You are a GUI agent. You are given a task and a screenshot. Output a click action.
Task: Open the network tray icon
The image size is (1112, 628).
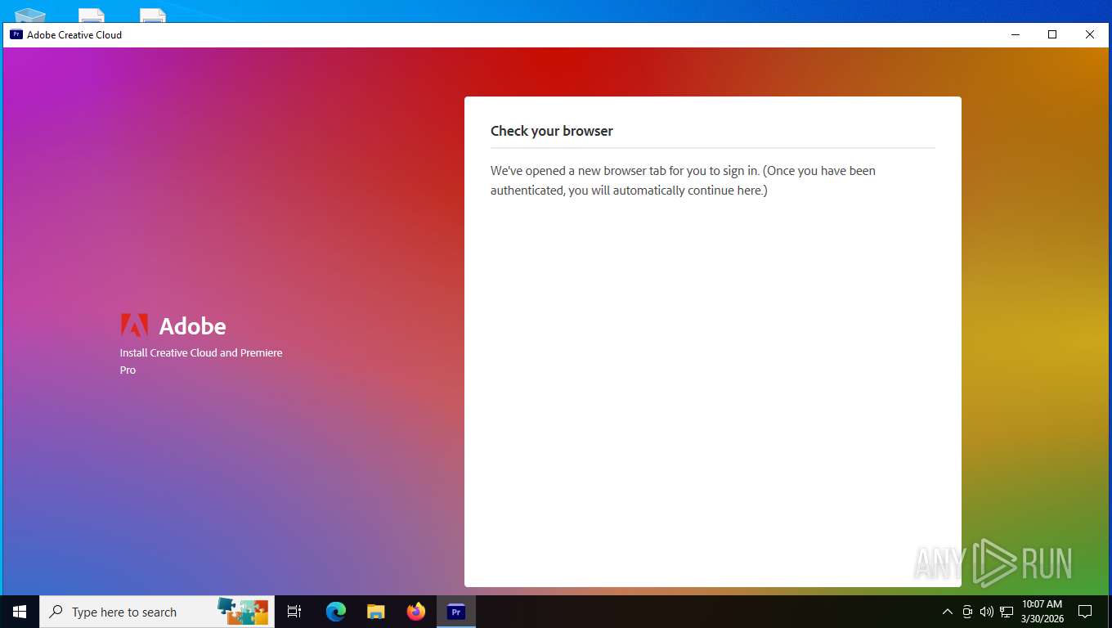click(x=1007, y=612)
